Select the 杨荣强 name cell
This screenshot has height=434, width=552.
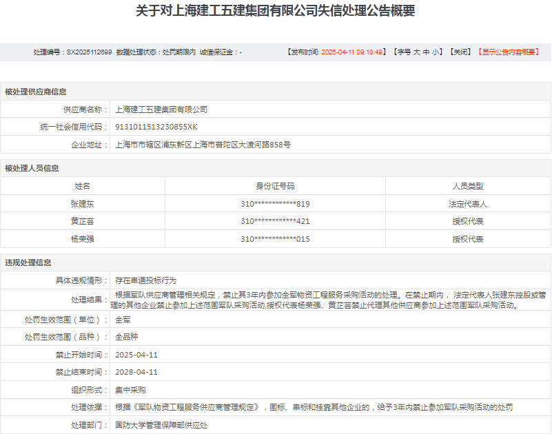pyautogui.click(x=83, y=239)
